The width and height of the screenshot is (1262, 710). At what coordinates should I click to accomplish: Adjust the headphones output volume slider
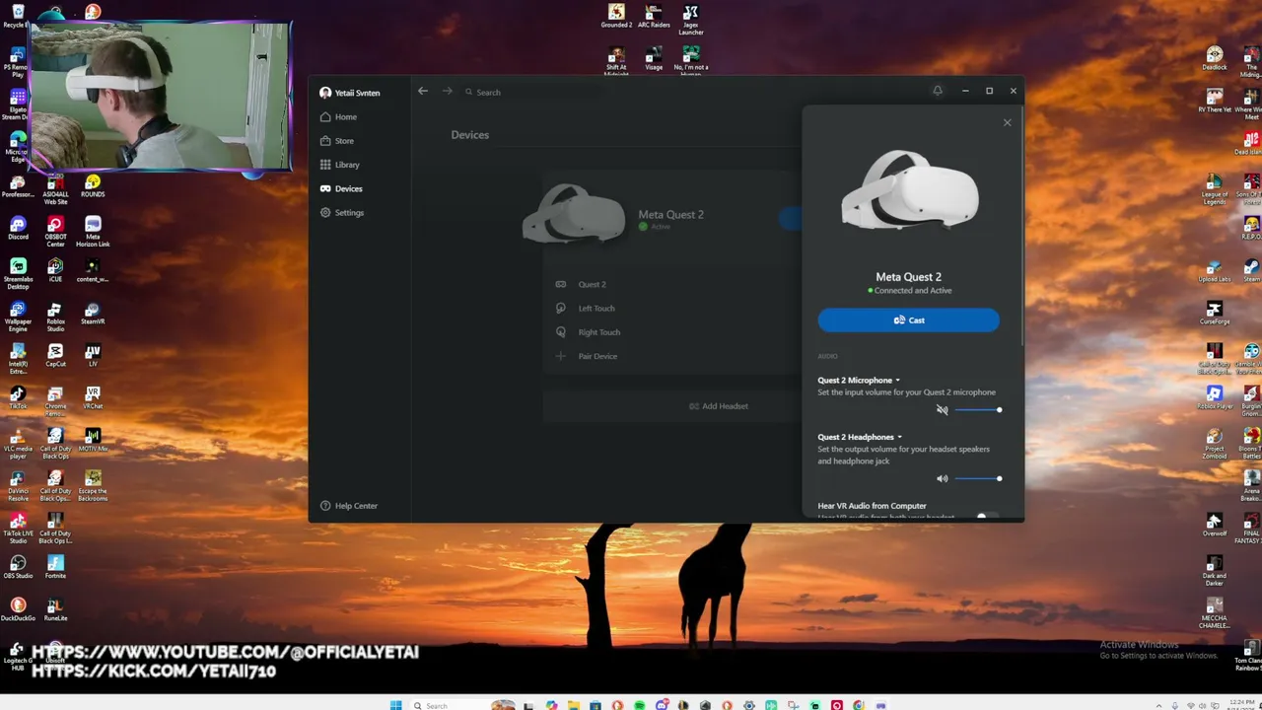[x=978, y=479]
